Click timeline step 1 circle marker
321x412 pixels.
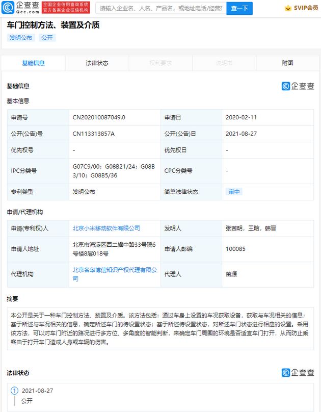[14, 391]
